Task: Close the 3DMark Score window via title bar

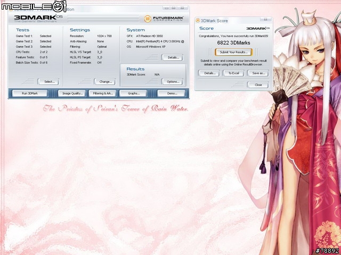Action: 265,20
